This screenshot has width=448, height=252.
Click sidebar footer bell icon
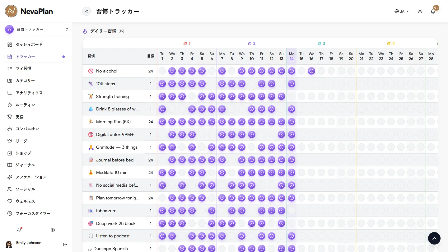click(19, 230)
